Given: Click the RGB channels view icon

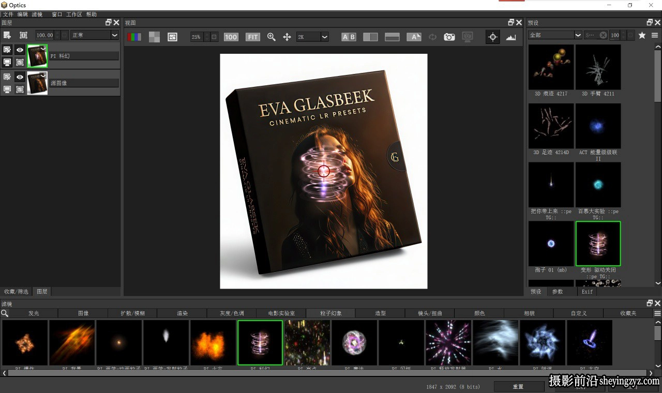Looking at the screenshot, I should (x=134, y=37).
